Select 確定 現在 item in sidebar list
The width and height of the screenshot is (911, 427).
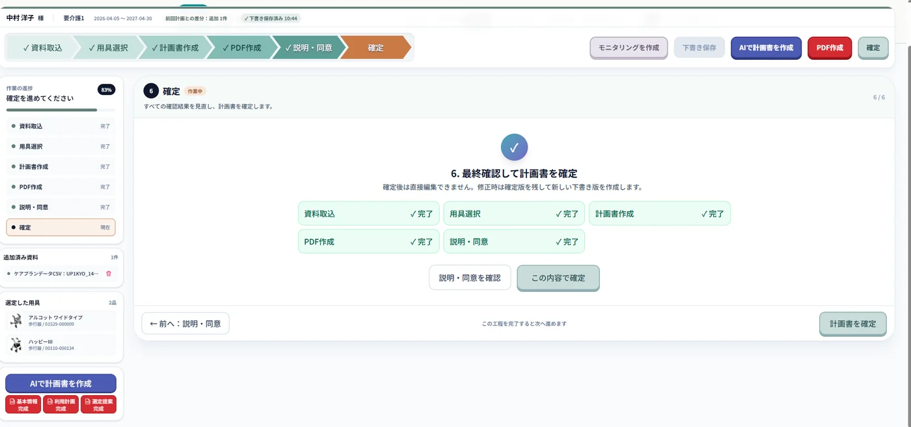point(61,227)
